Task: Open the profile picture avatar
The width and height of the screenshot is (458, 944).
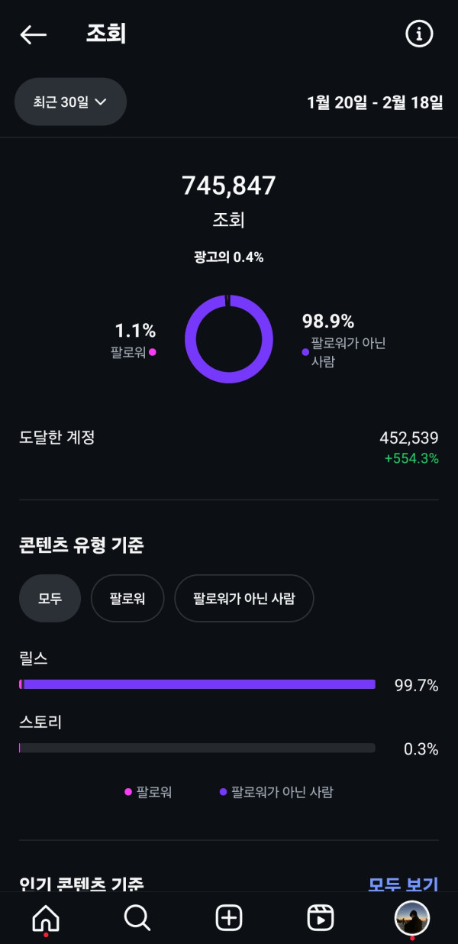Action: pos(412,917)
